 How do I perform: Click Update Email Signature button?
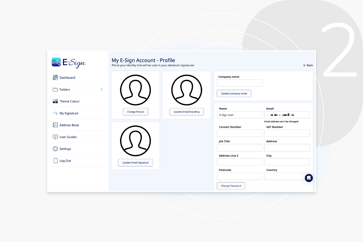[136, 163]
